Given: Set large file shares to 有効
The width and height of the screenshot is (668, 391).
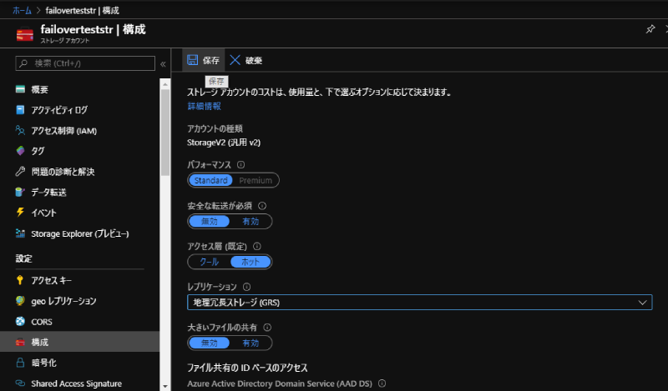Looking at the screenshot, I should [250, 343].
